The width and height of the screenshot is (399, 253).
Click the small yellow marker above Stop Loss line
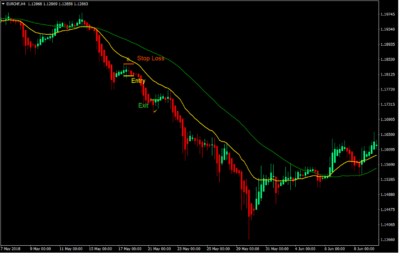tap(128, 60)
